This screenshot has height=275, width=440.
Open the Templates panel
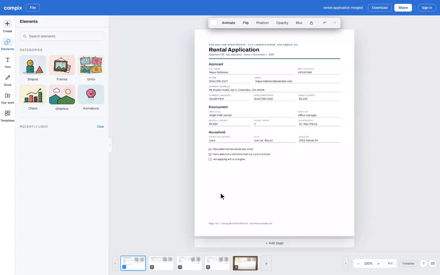pyautogui.click(x=7, y=116)
